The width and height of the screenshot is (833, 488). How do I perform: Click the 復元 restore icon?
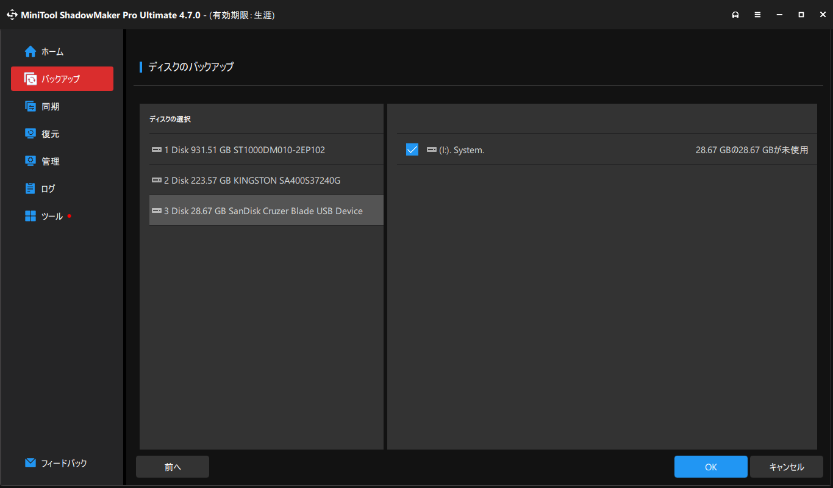30,134
